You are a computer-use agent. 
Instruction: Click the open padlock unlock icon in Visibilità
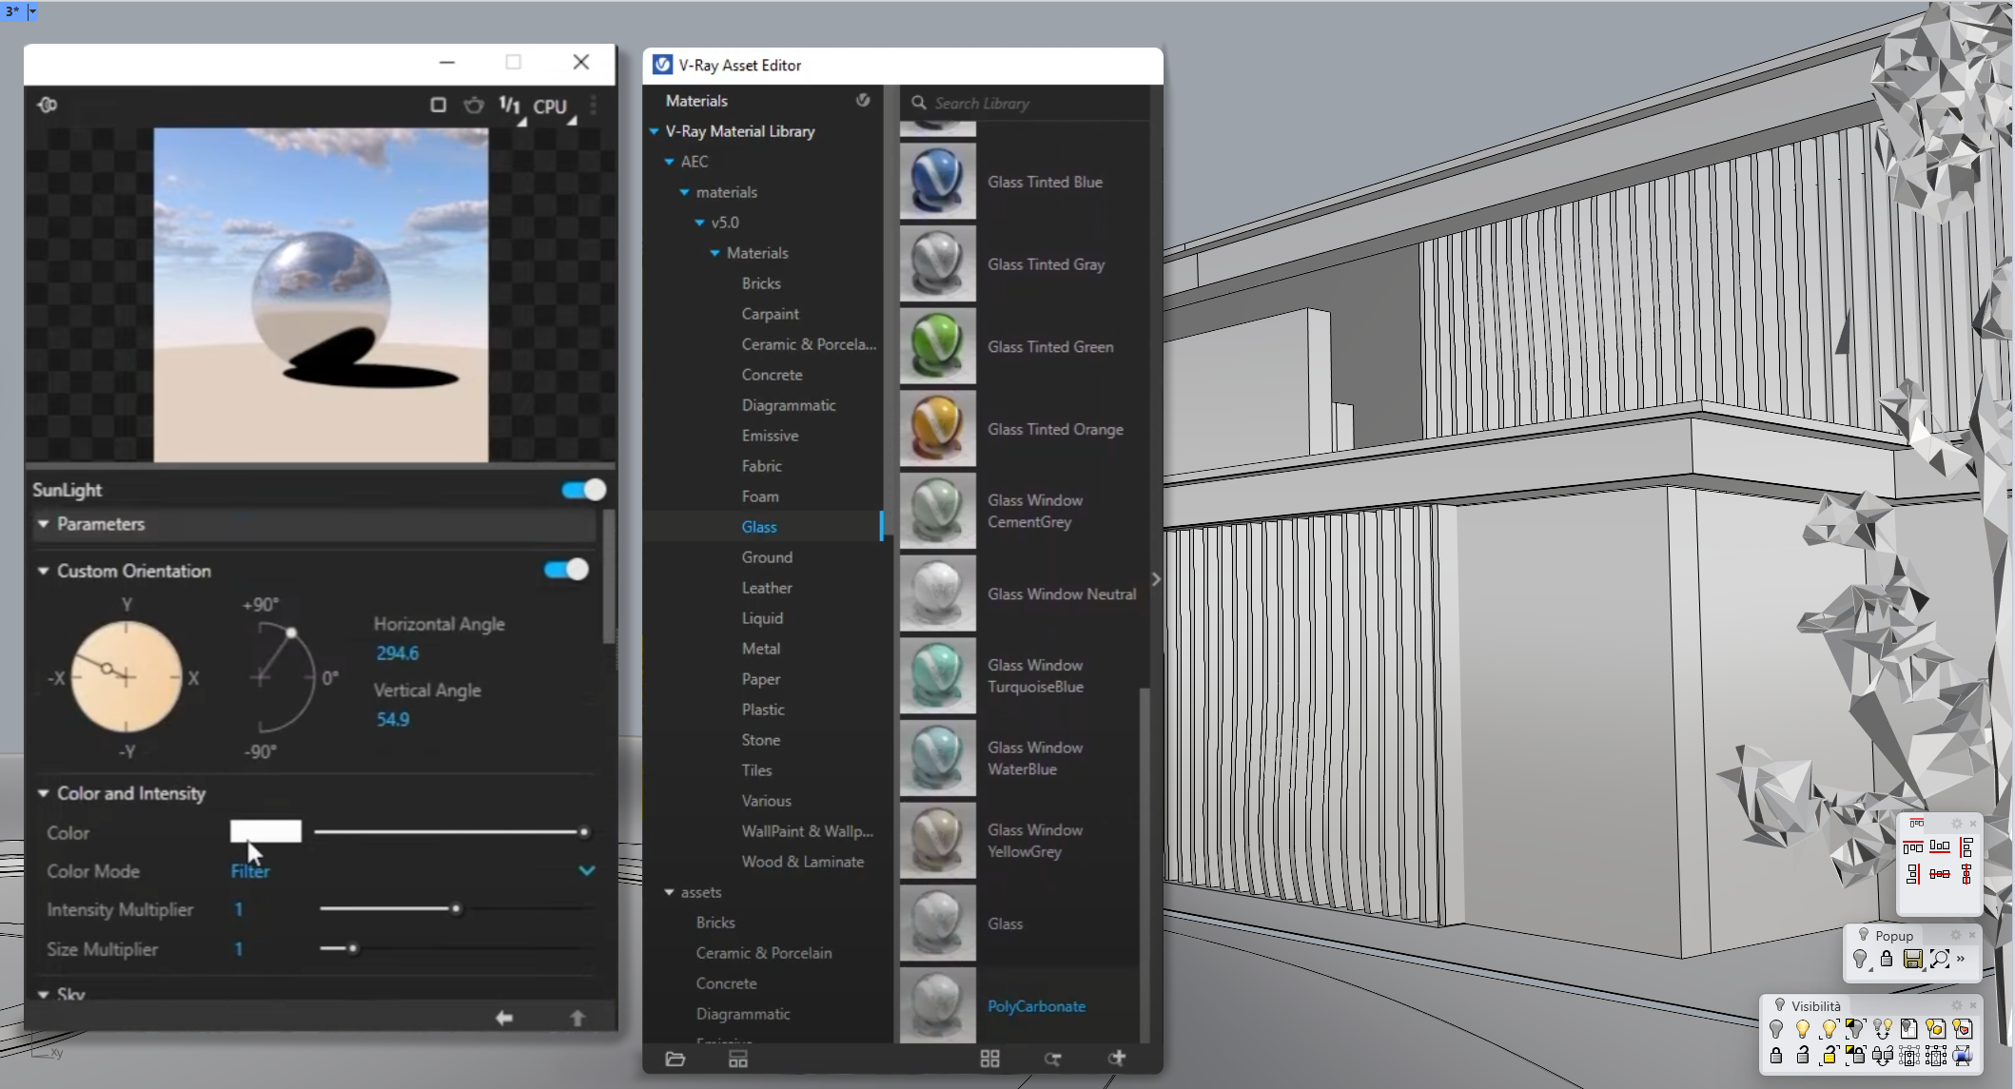click(1803, 1055)
